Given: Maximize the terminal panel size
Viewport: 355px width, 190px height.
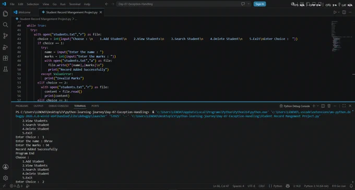Looking at the screenshot, I should 344,106.
